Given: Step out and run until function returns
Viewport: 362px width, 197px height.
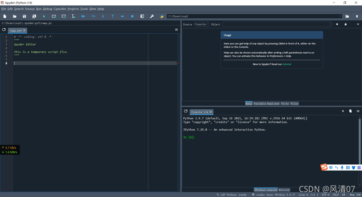Looking at the screenshot, I should (113, 16).
